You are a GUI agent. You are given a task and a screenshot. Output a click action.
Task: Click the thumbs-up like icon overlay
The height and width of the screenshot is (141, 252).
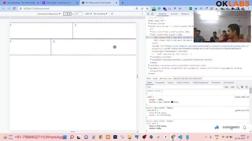pyautogui.click(x=217, y=127)
